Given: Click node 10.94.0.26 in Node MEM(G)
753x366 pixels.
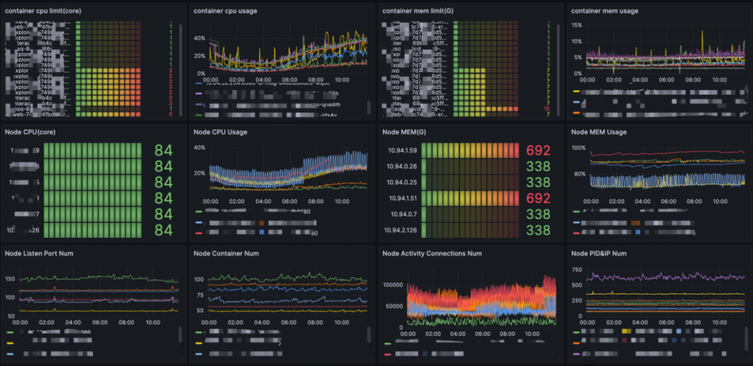Looking at the screenshot, I should pyautogui.click(x=402, y=166).
